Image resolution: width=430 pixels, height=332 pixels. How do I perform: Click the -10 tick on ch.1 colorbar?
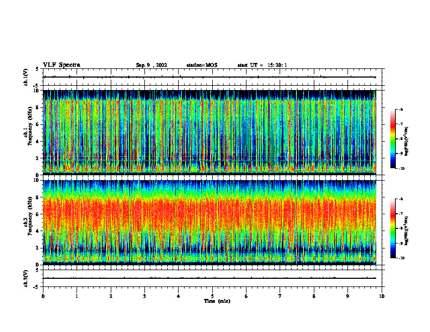(401, 169)
